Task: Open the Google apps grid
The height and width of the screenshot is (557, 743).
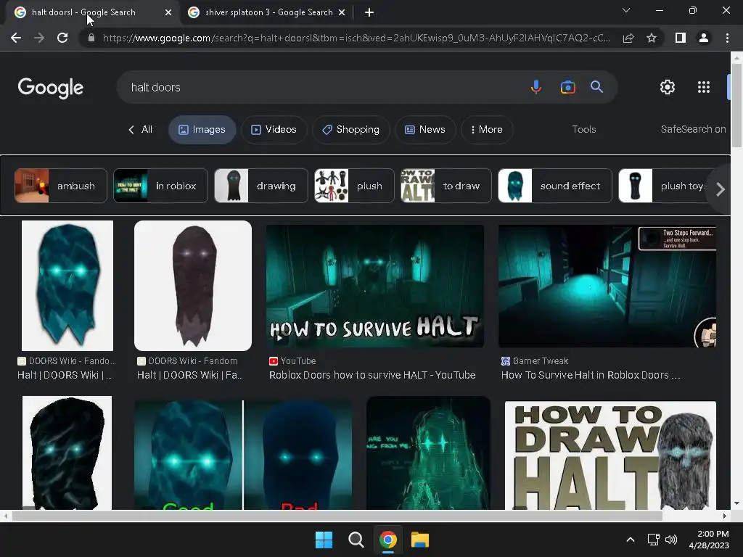Action: click(x=704, y=87)
